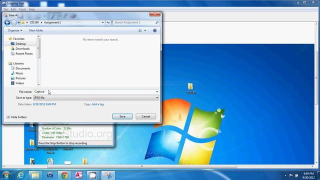Open Snipping Tool Help menu
This screenshot has width=320, height=180.
point(32,9)
